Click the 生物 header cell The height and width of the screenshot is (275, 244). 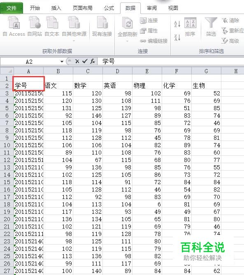click(x=206, y=86)
